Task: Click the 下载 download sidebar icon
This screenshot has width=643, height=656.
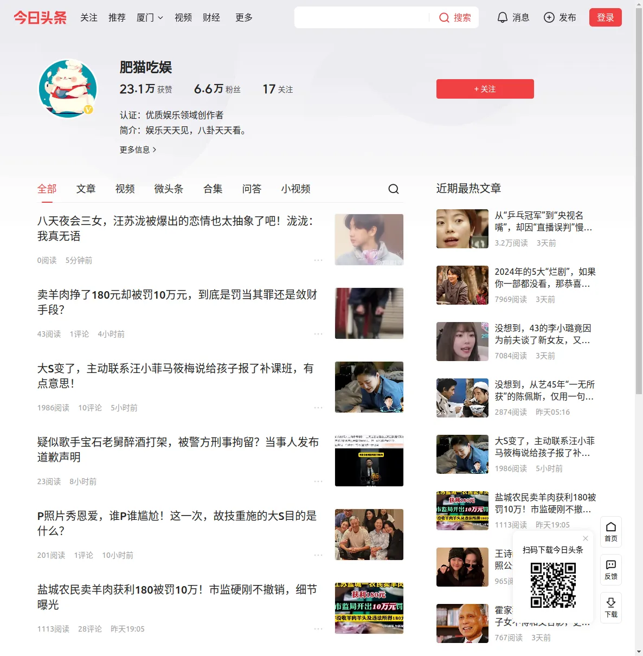Action: (x=611, y=608)
